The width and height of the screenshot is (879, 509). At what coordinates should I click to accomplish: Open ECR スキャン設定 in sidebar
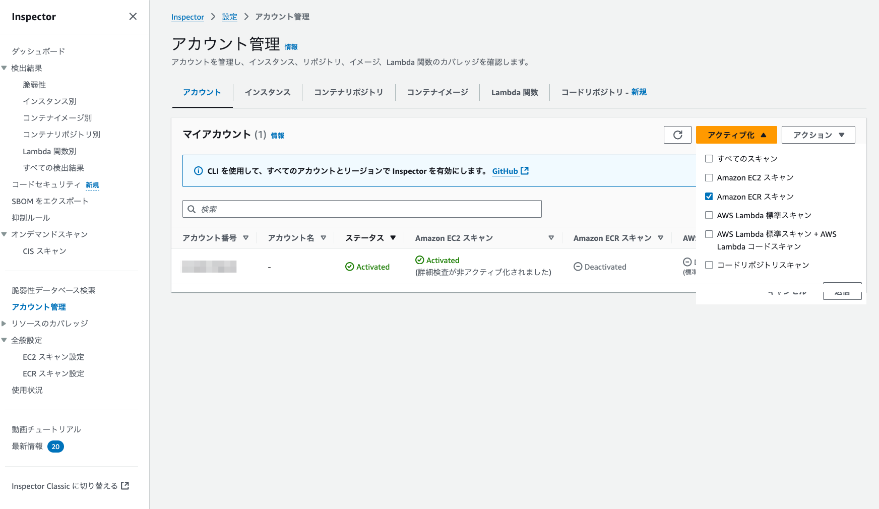point(53,373)
